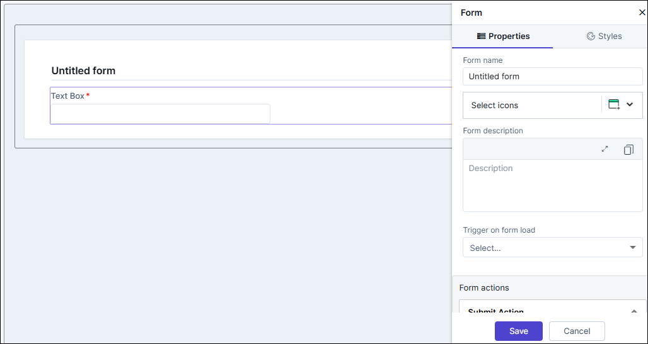Select the Text Box field label
The height and width of the screenshot is (344, 648).
coord(68,96)
